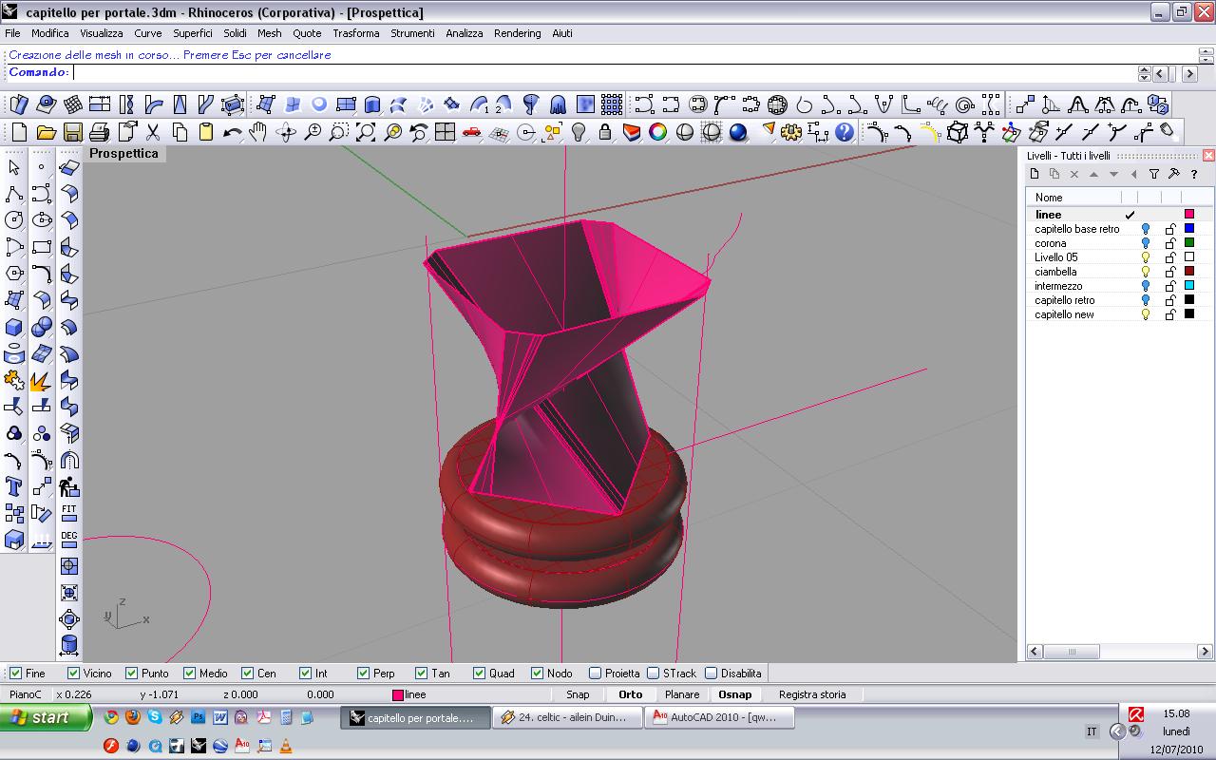Toggle the Quad osnap checkbox
Screen dimensions: 1216x760
[x=480, y=673]
